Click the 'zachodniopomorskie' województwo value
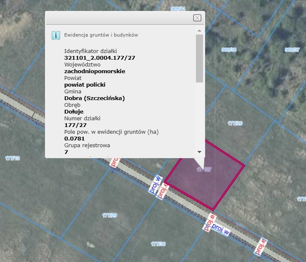 [95, 71]
